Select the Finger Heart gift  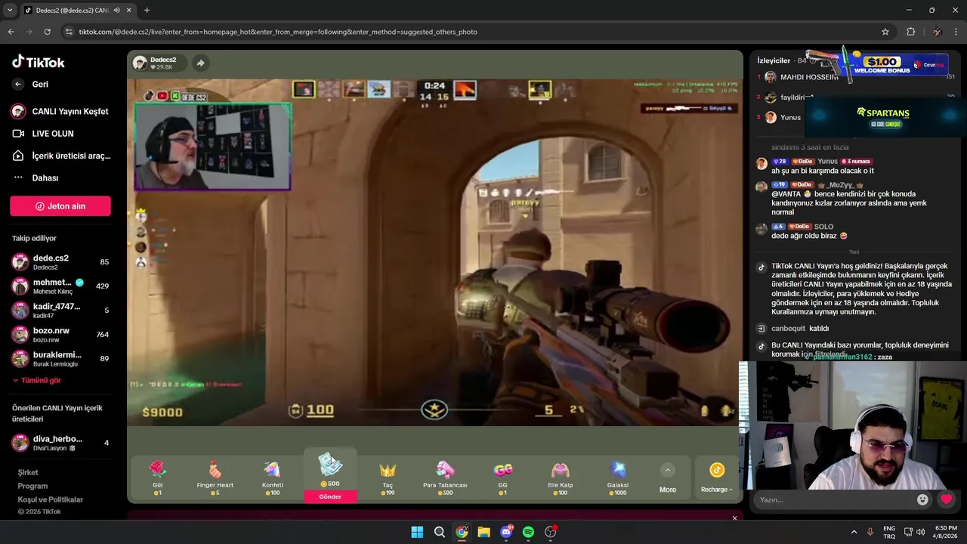tap(215, 478)
